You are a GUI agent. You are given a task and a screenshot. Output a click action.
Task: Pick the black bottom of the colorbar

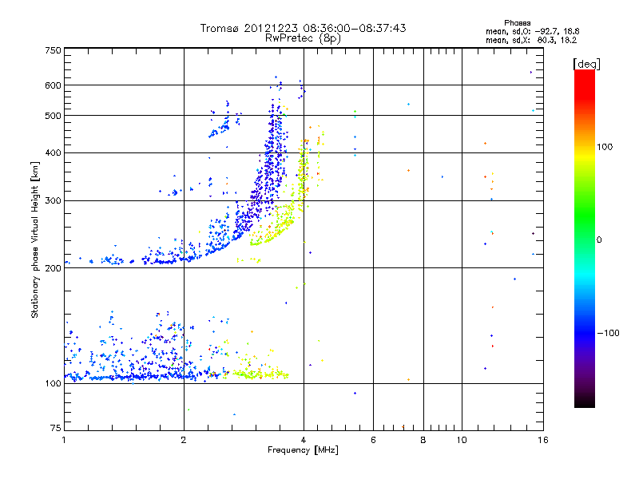pyautogui.click(x=585, y=402)
